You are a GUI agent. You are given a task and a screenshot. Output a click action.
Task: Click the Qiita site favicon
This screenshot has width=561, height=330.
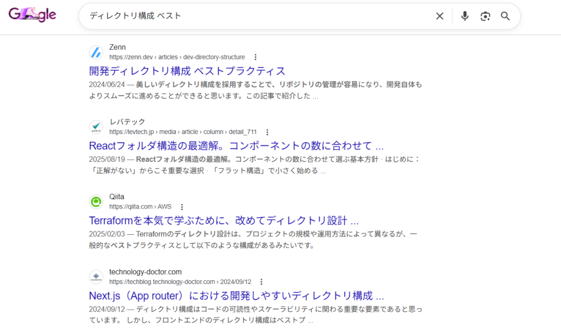[x=96, y=201]
